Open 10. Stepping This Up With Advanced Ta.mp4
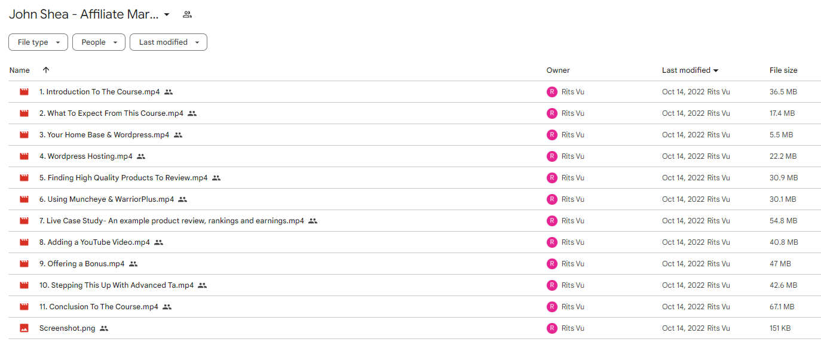The height and width of the screenshot is (357, 821). pos(117,285)
